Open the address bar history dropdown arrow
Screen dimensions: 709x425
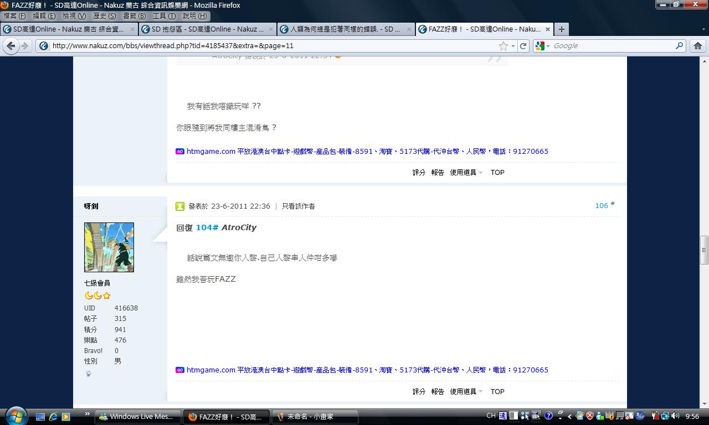(x=513, y=46)
